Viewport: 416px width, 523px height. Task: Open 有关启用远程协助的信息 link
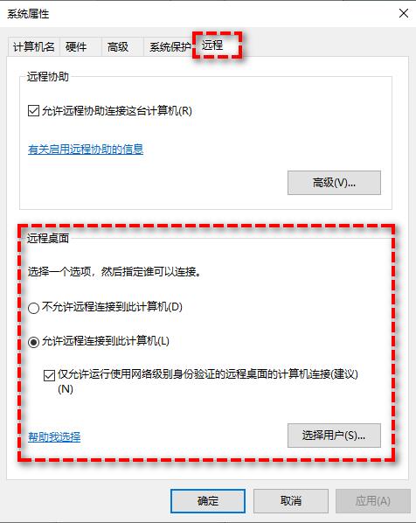coord(86,149)
